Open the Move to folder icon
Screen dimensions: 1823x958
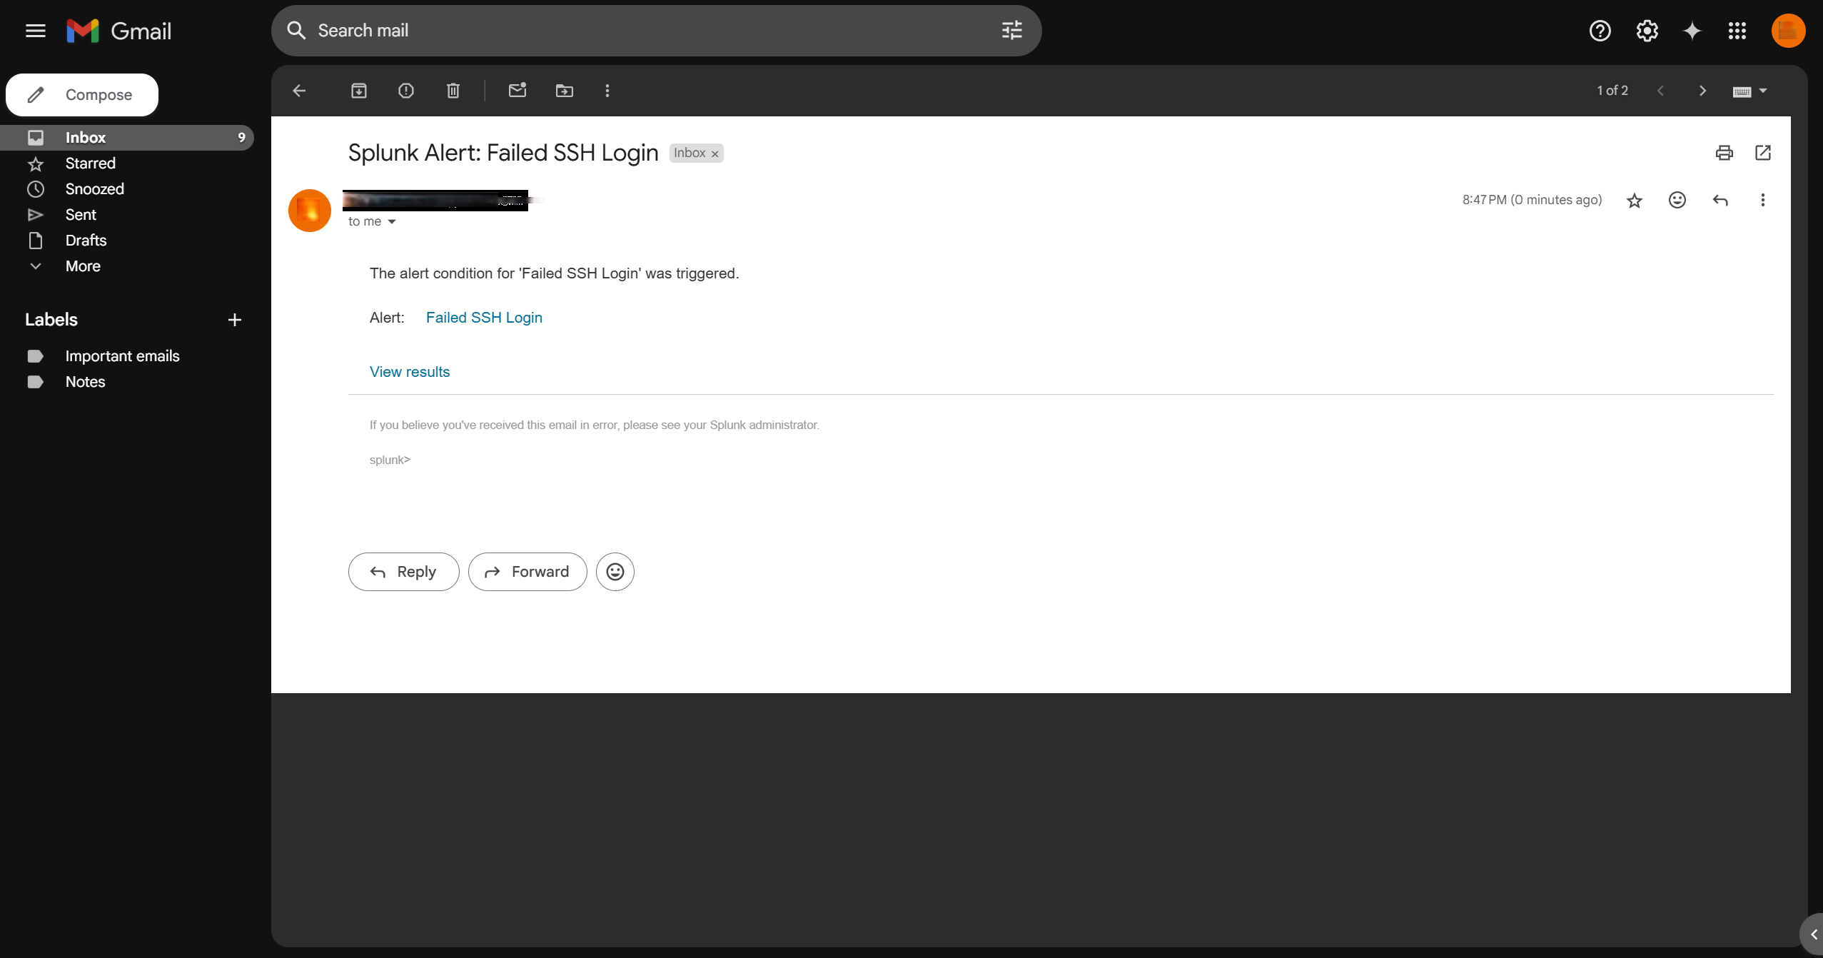point(565,91)
